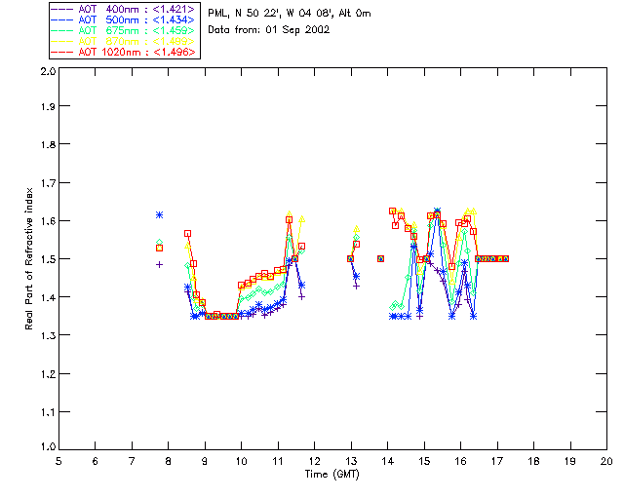Click the 20 tick label on x-axis
Viewport: 624px width, 499px height.
click(x=605, y=461)
